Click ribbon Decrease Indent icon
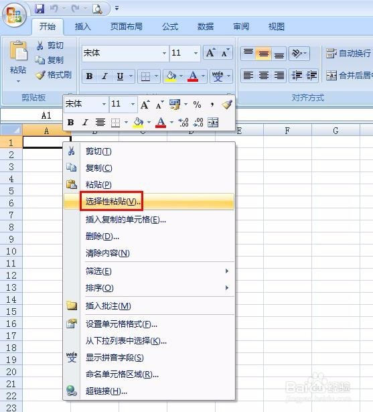 coord(297,76)
